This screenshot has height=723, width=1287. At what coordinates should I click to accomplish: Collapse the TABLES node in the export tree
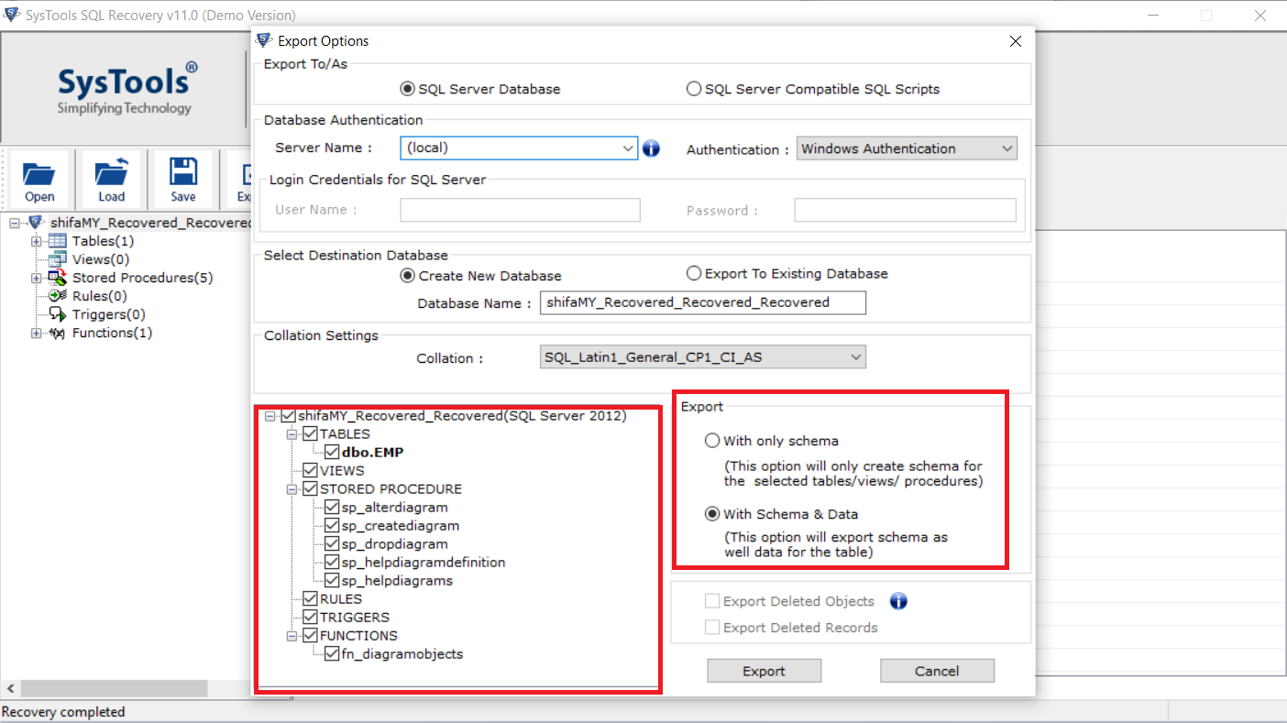pos(291,433)
